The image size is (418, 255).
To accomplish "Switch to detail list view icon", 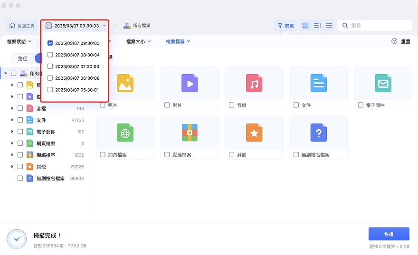I will click(317, 26).
